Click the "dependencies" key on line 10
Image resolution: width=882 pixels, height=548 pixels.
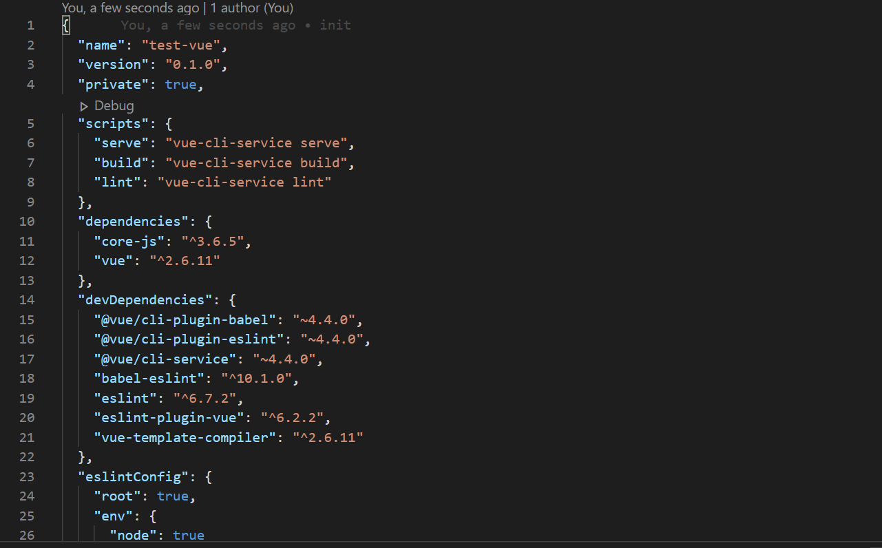134,222
